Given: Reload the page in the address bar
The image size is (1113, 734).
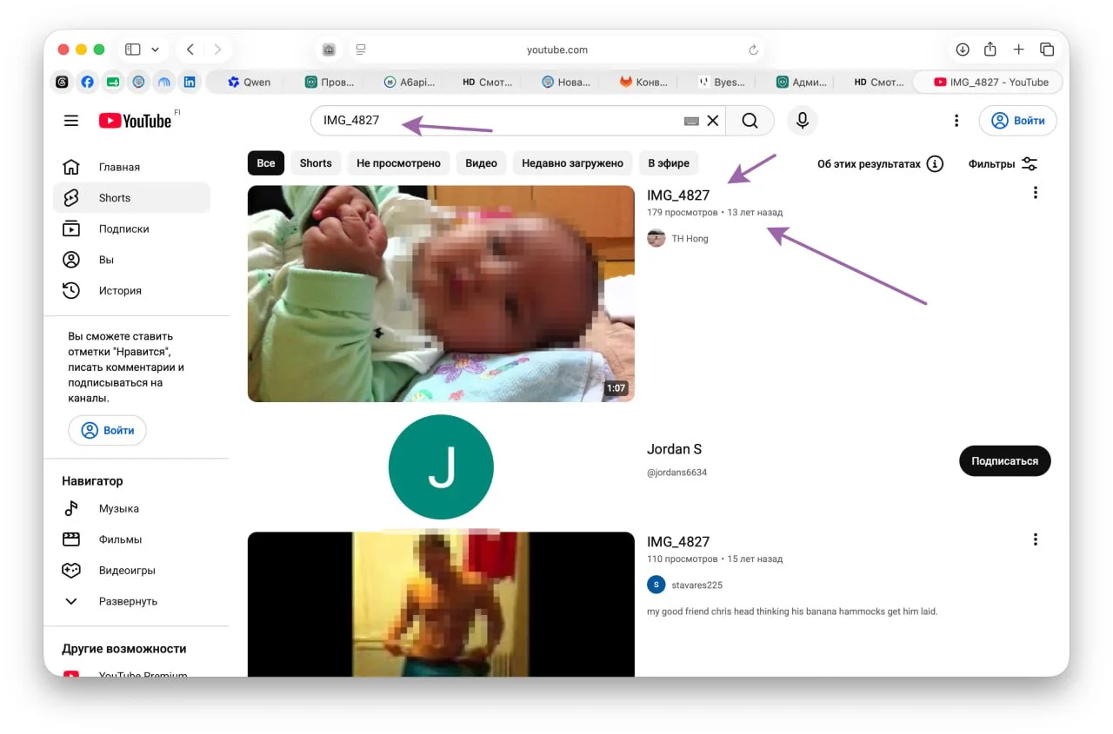Looking at the screenshot, I should (x=753, y=50).
